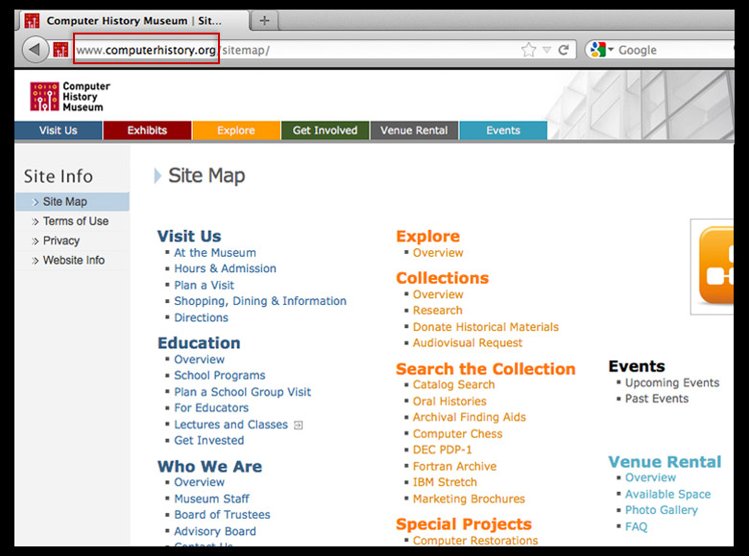This screenshot has height=556, width=749.
Task: Open the Google search engine dropdown
Action: [601, 50]
